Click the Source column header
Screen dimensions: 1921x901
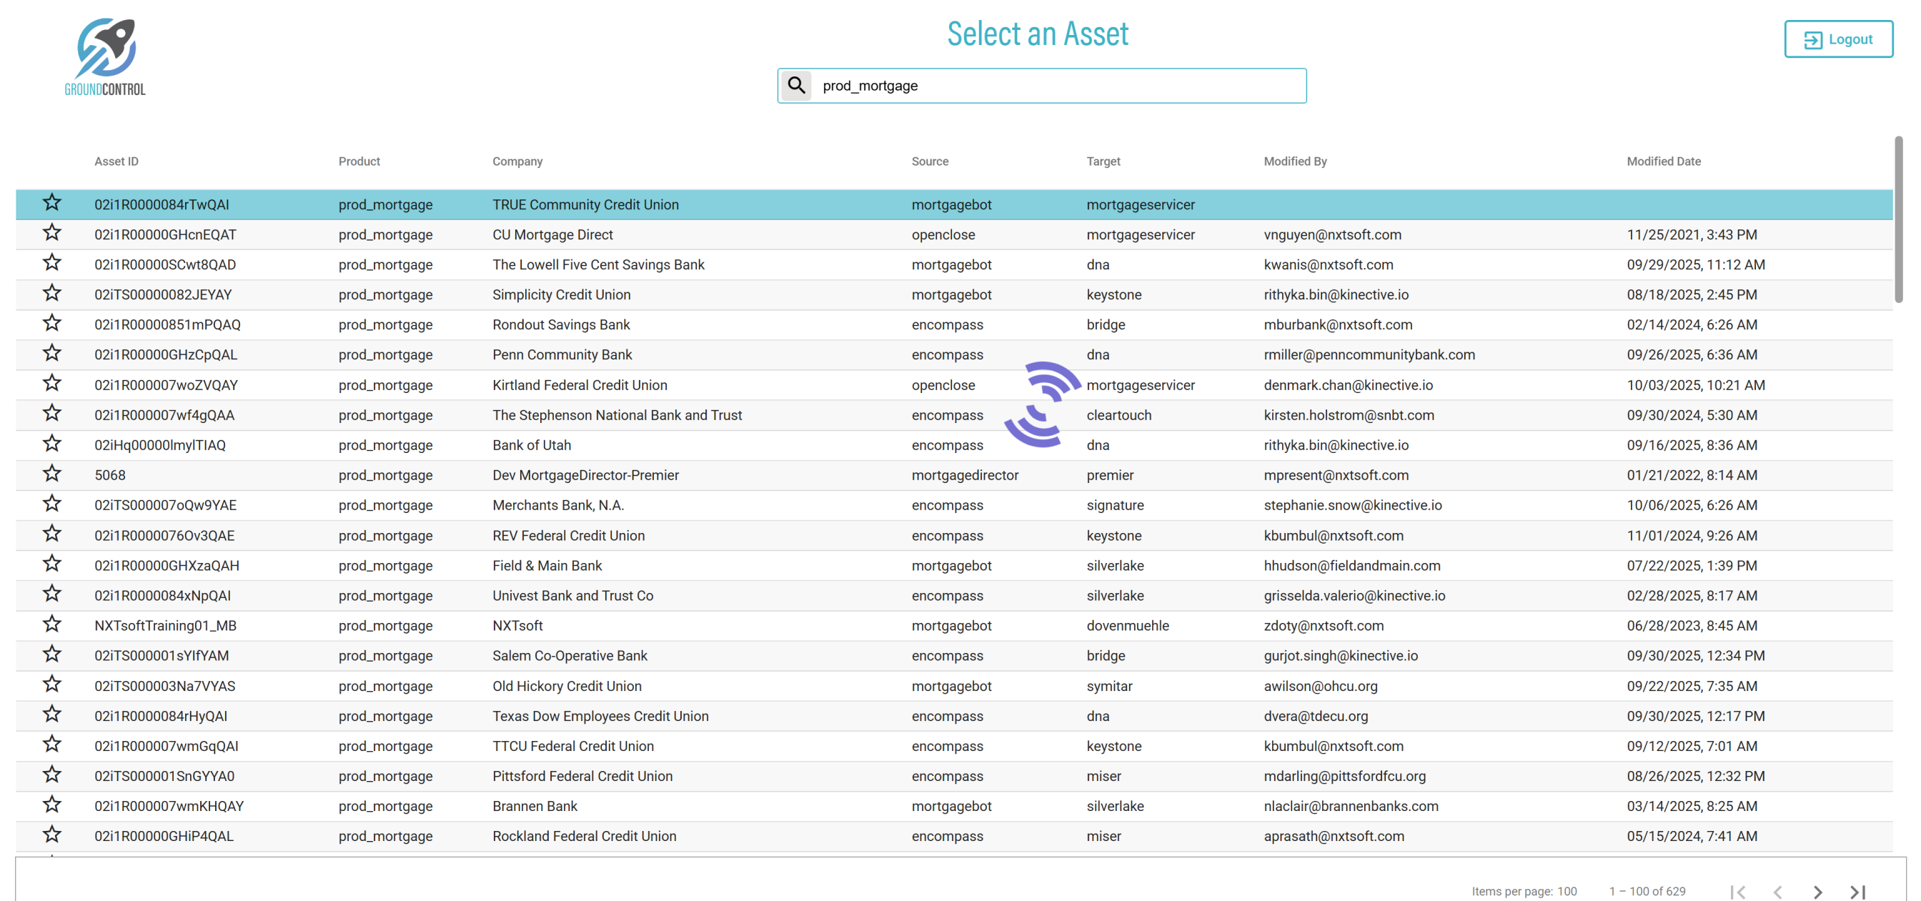click(x=929, y=161)
